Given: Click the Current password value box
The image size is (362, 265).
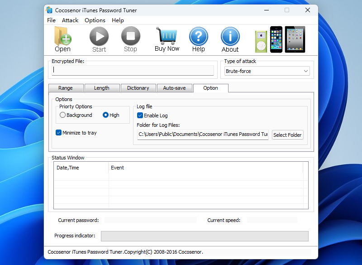Looking at the screenshot, I should pyautogui.click(x=151, y=220).
